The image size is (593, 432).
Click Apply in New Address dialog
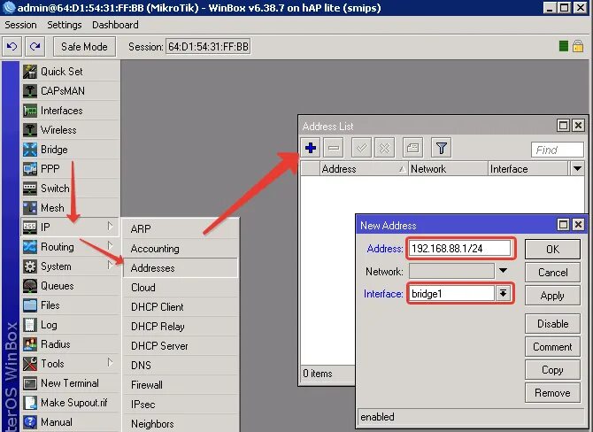pos(552,296)
